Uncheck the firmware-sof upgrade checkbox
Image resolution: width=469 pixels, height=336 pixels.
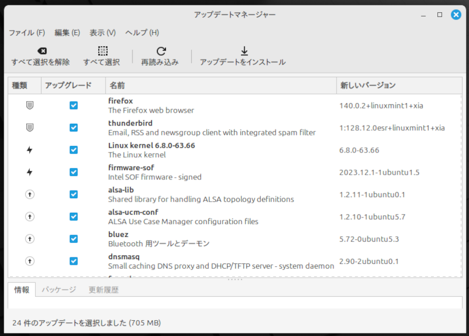[x=73, y=172]
